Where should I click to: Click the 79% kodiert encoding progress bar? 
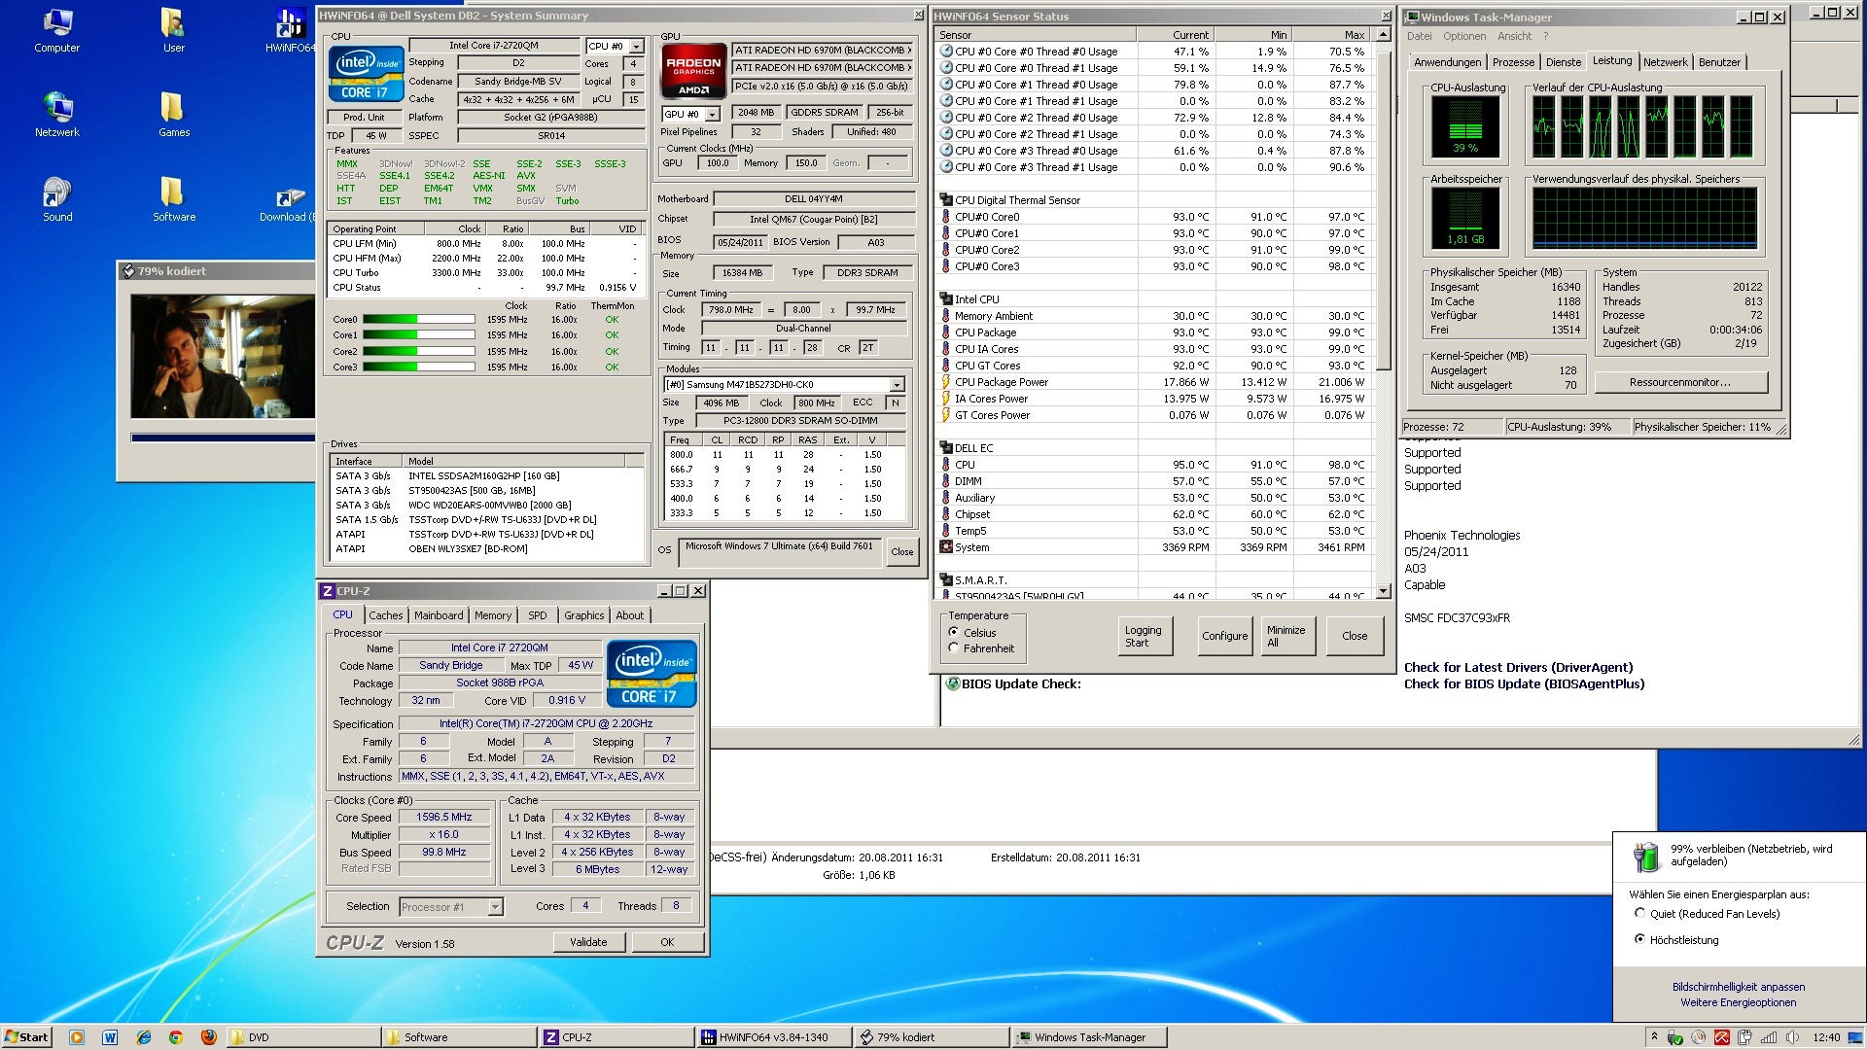pos(223,437)
